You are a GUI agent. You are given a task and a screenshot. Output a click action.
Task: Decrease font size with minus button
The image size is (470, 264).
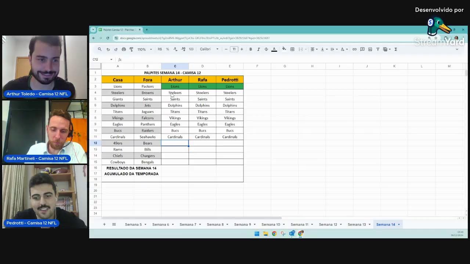tap(226, 49)
